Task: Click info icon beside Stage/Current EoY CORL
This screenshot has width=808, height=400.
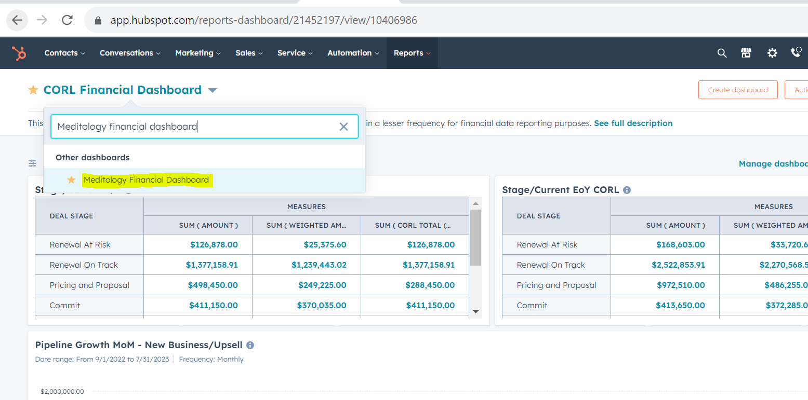Action: 627,190
